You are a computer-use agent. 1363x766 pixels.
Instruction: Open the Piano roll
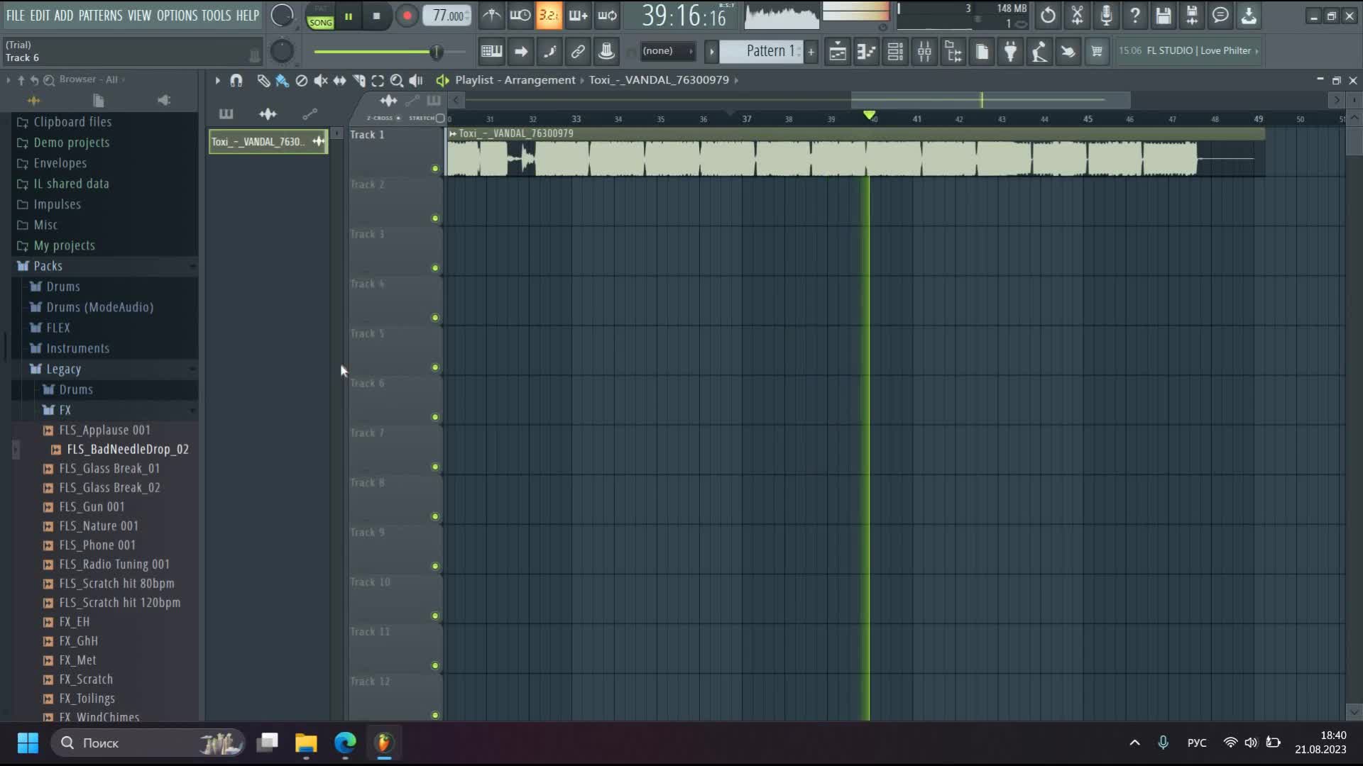(x=866, y=51)
